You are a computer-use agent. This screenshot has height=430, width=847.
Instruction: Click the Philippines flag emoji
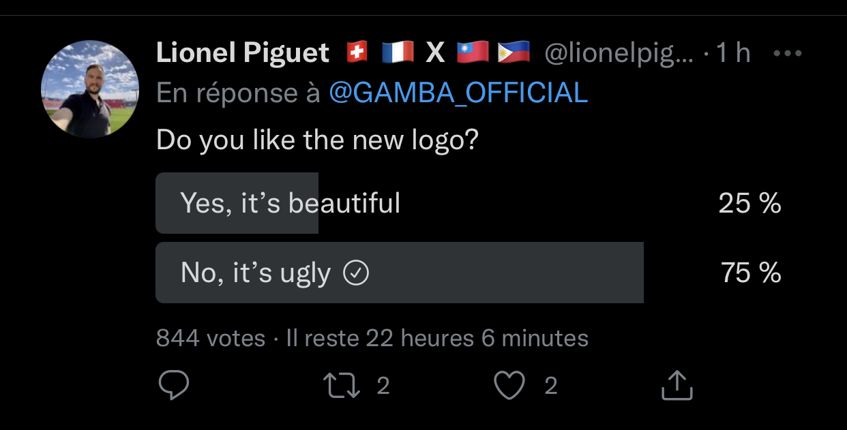point(514,53)
